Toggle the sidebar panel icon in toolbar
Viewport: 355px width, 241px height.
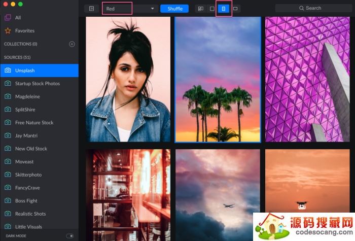91,9
